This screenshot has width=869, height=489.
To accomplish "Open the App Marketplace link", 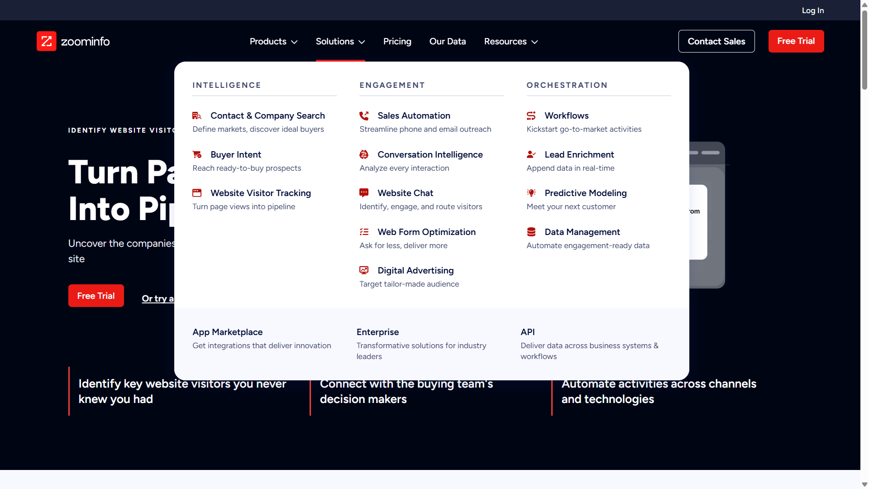I will (x=228, y=332).
